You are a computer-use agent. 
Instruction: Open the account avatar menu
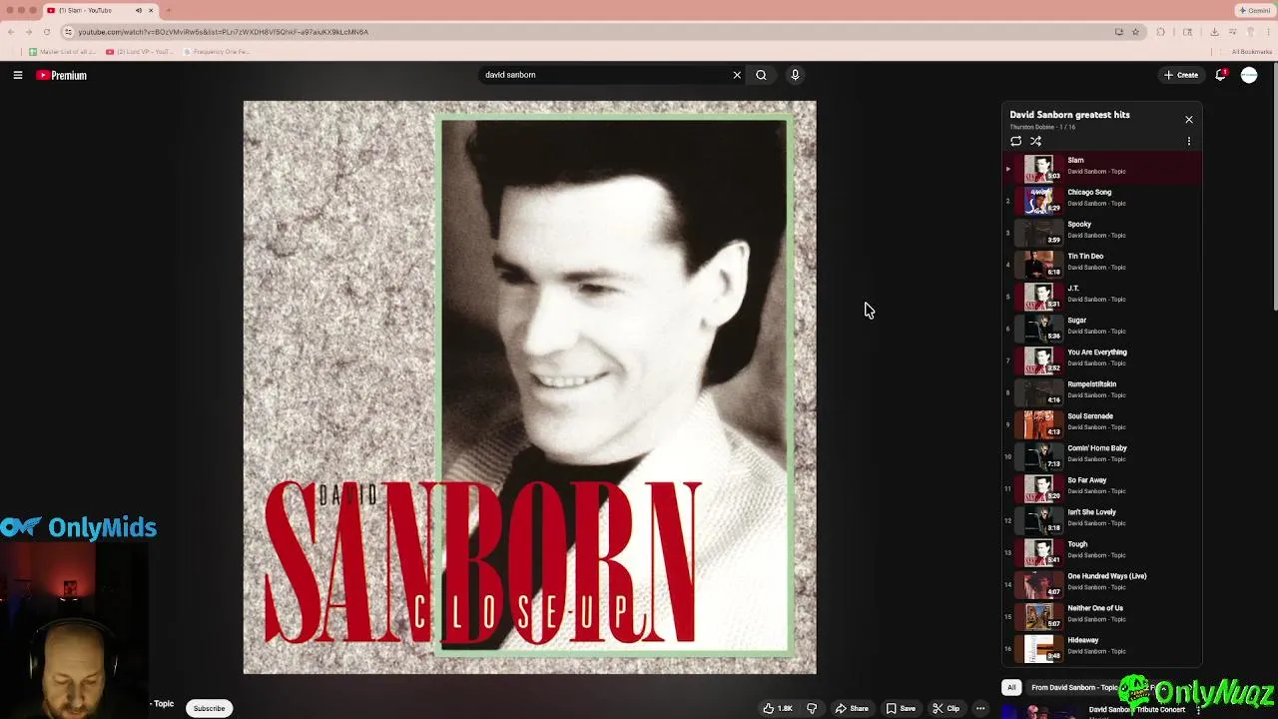click(1249, 75)
